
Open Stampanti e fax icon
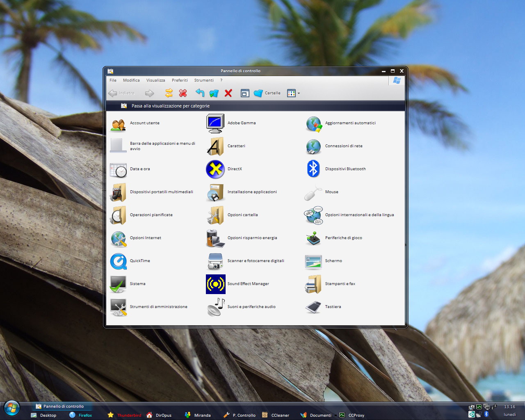coord(313,284)
